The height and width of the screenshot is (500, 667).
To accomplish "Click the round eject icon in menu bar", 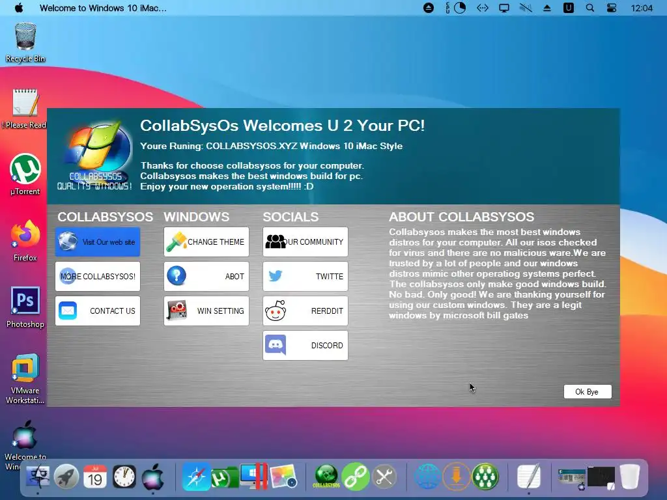I will (429, 8).
